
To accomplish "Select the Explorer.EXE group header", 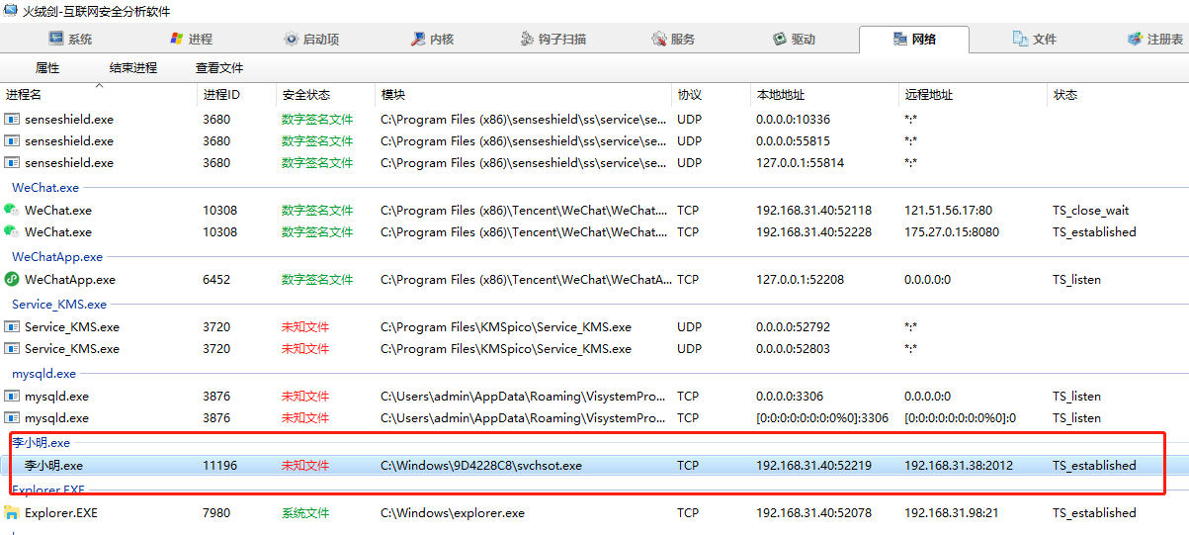I will coord(48,490).
